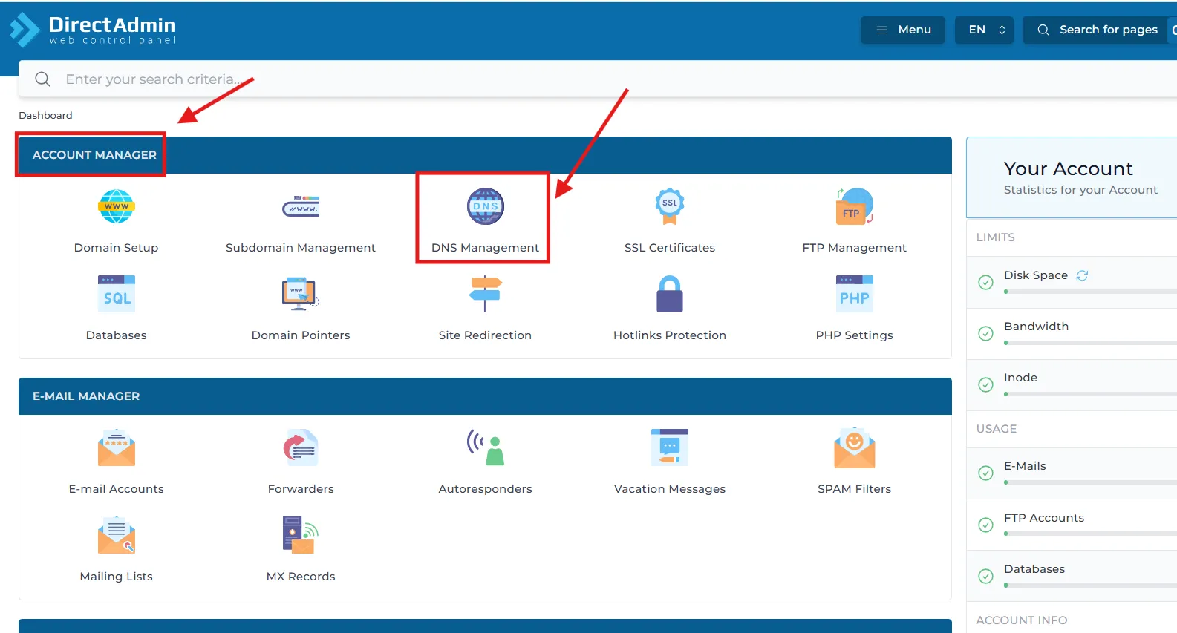Open Domain Setup globe icon
The image size is (1177, 633).
coord(116,207)
